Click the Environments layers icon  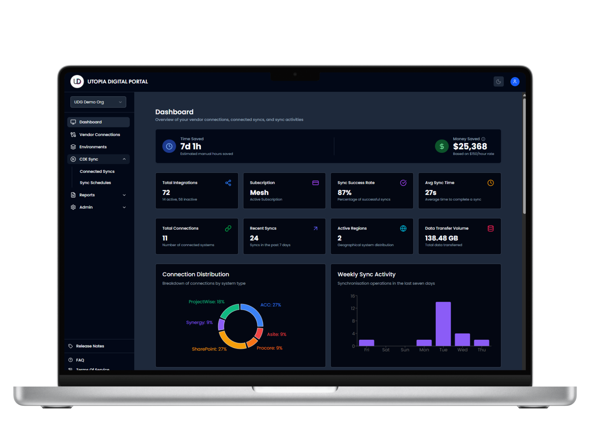[x=73, y=147]
